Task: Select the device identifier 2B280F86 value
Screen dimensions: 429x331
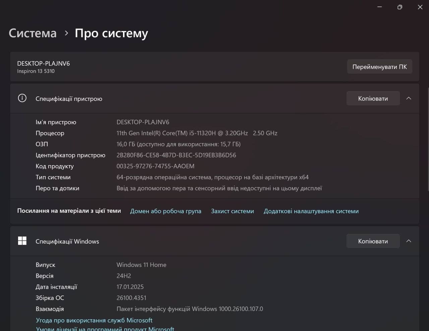Action: 176,155
